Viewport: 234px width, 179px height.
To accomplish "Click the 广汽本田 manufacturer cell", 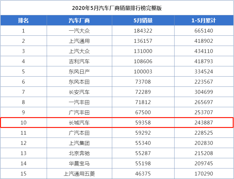I will [79, 133].
